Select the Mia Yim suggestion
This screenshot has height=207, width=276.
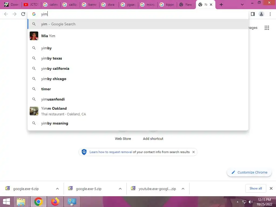(138, 36)
